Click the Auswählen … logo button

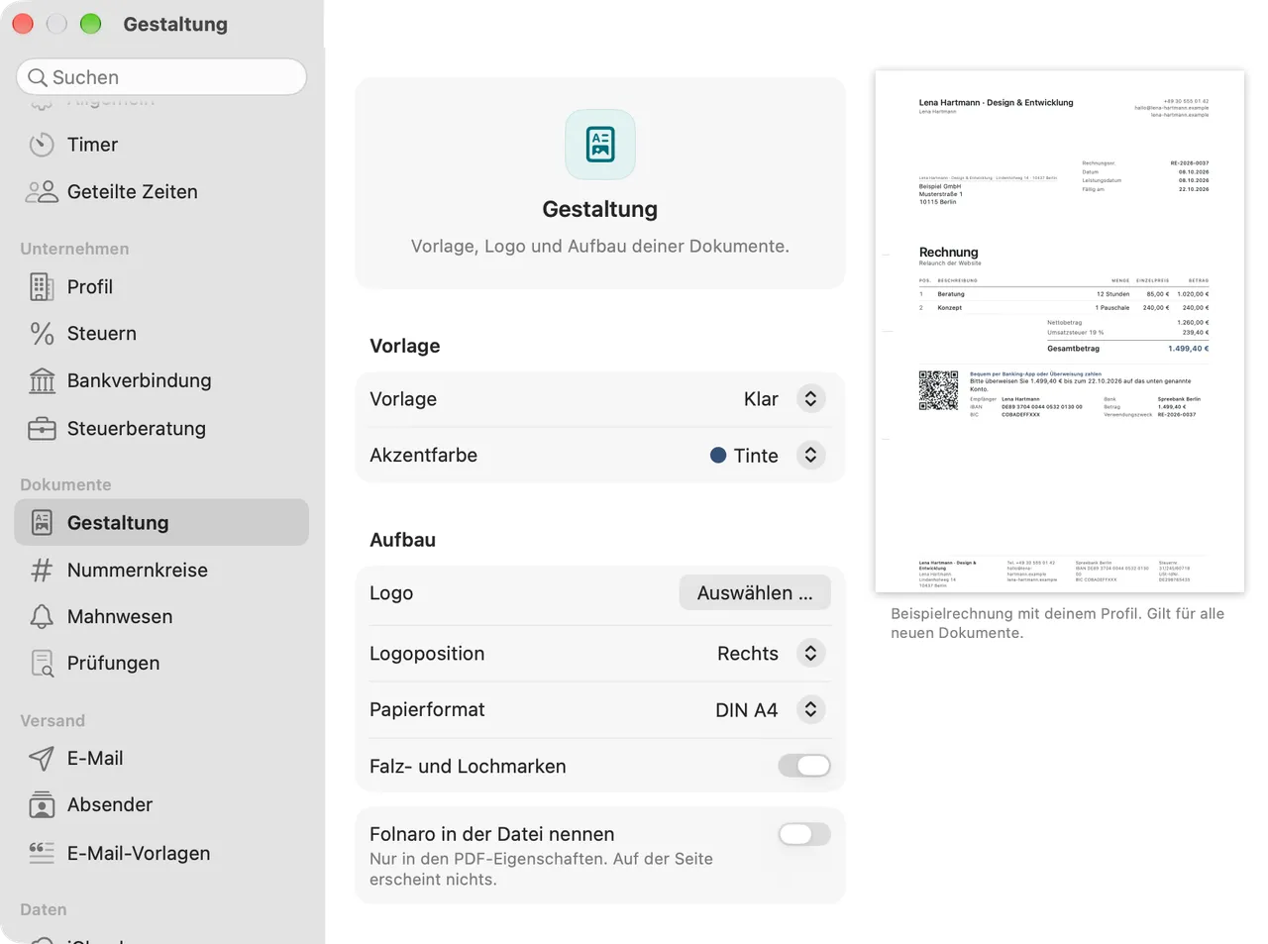coord(755,593)
